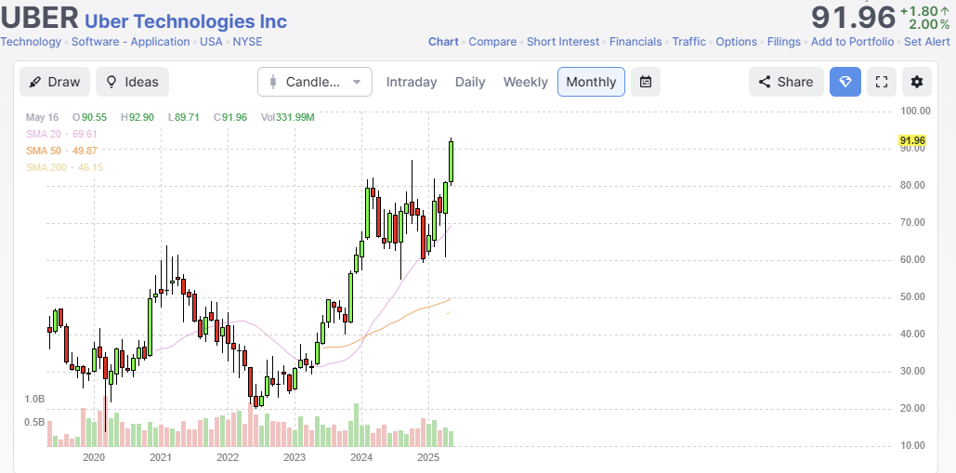Click Add to Portfolio link
Screen dimensions: 956x473
pyautogui.click(x=852, y=42)
